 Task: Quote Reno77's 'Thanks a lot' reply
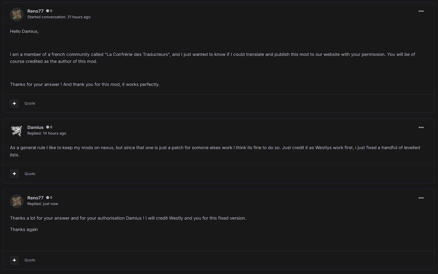[x=30, y=260]
